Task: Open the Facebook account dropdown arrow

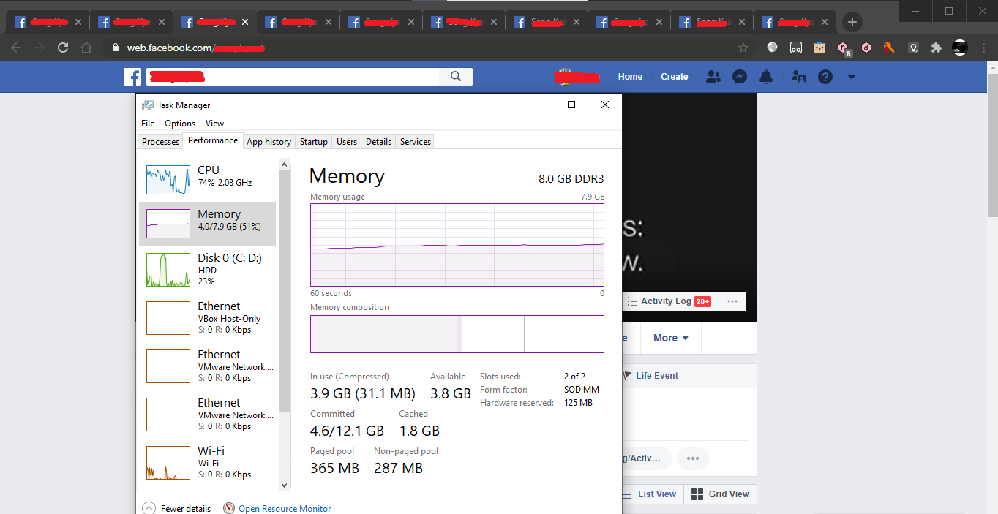Action: [851, 77]
